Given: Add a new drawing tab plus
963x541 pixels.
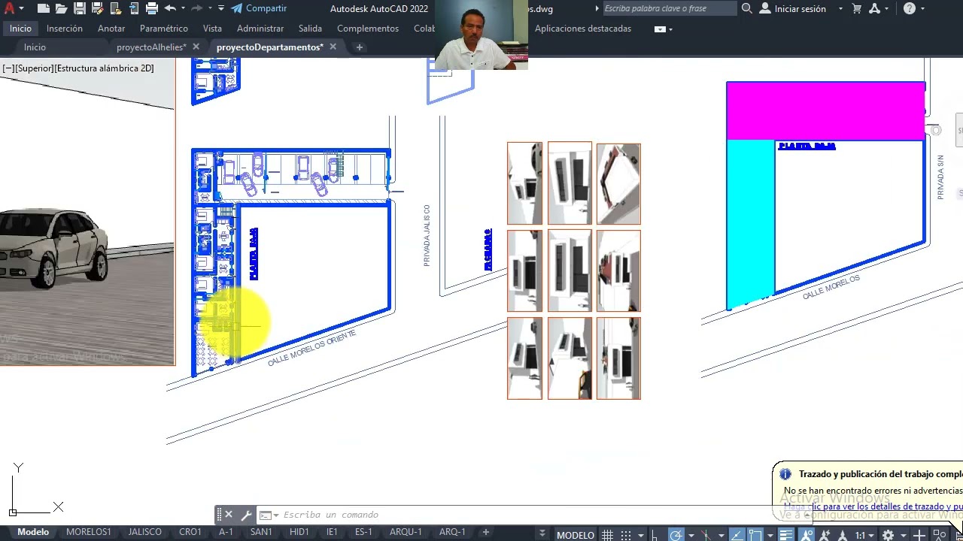Looking at the screenshot, I should 360,47.
